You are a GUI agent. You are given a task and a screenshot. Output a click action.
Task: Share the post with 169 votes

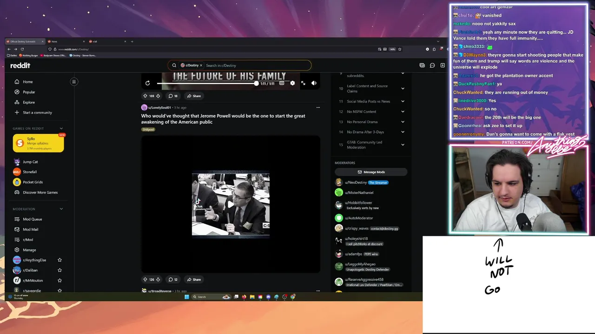194,96
